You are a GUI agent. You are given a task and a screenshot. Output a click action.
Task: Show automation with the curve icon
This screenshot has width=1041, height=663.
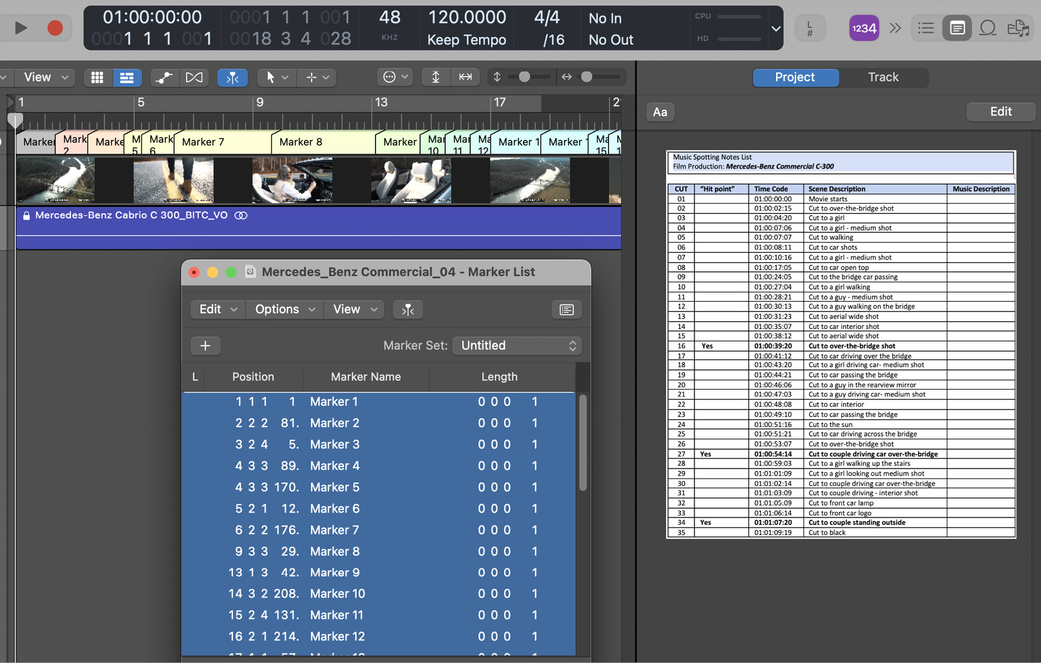click(164, 77)
